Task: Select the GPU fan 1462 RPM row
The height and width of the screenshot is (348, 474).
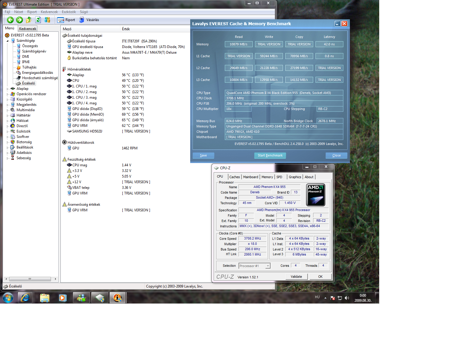Action: (x=126, y=148)
